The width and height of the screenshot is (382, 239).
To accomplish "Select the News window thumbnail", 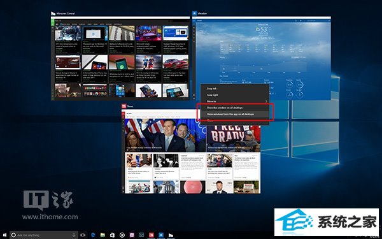I will tap(191, 151).
